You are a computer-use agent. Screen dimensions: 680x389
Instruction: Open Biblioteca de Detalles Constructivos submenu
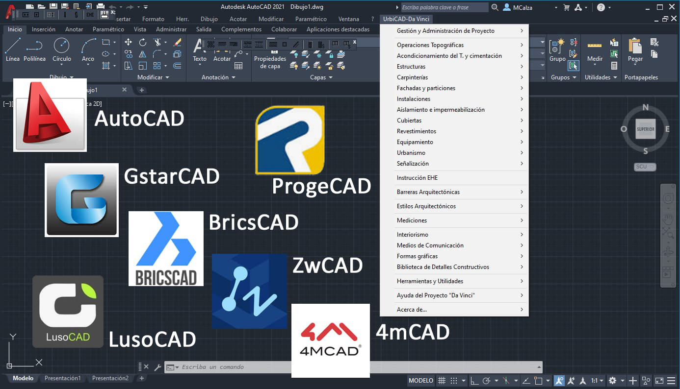454,267
